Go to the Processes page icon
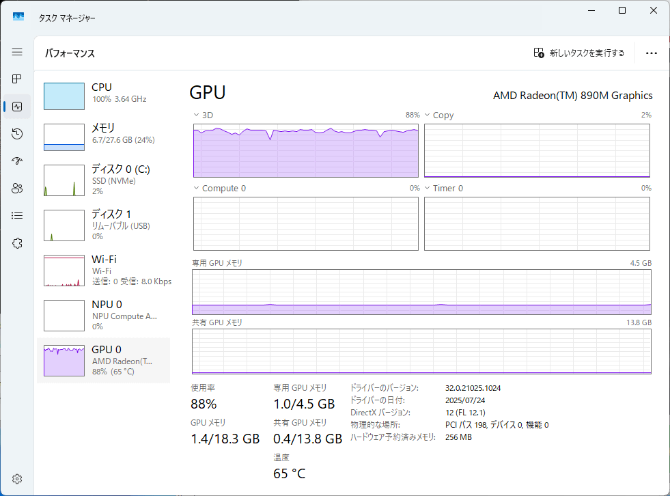 pyautogui.click(x=17, y=79)
